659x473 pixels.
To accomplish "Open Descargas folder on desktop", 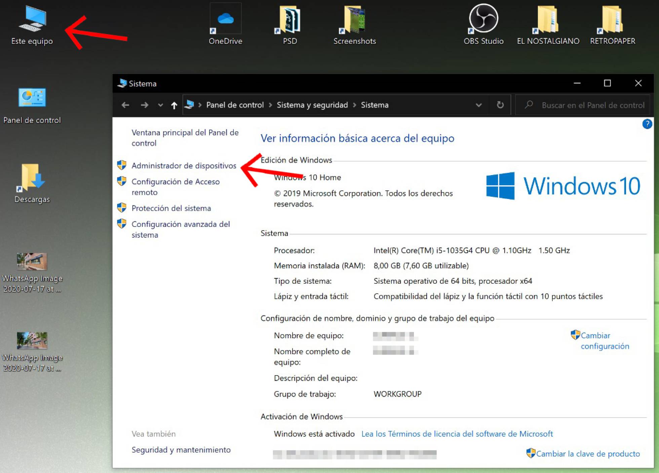I will (x=32, y=184).
